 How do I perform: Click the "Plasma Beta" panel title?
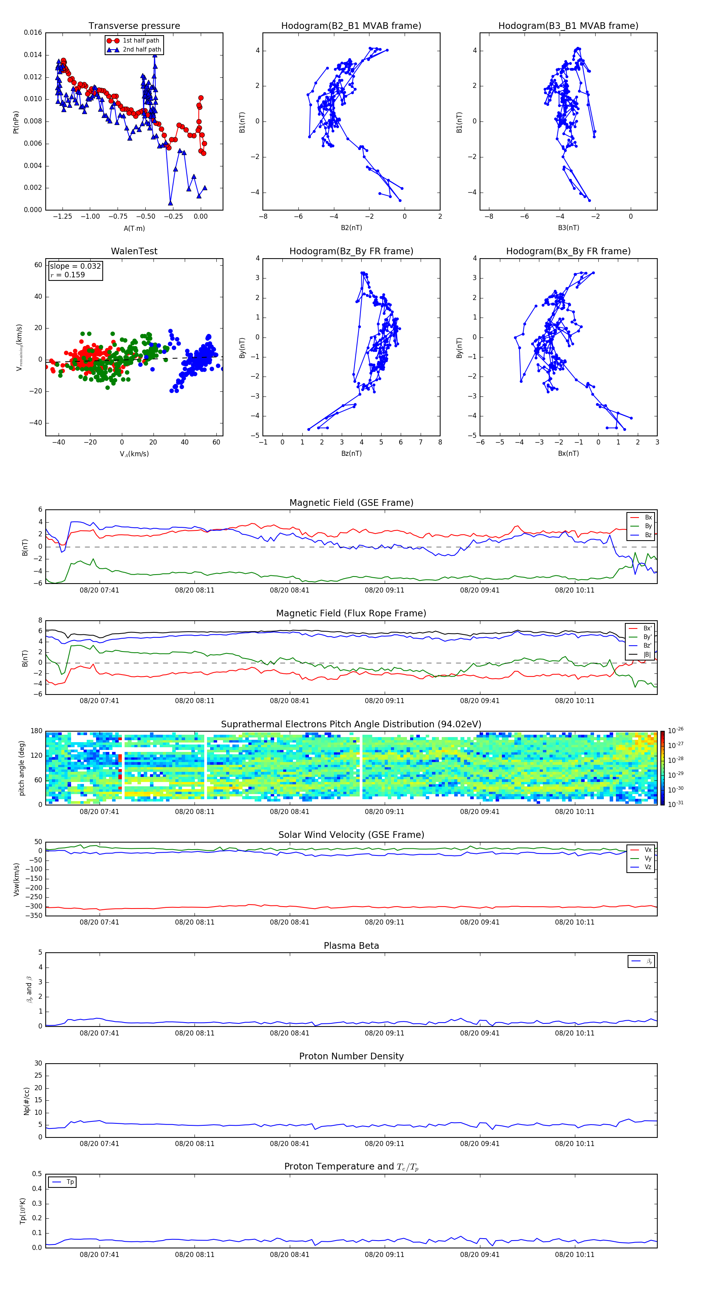[x=351, y=946]
